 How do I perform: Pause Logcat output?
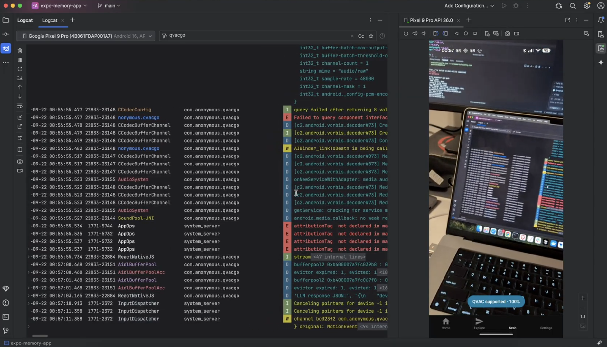pos(20,60)
